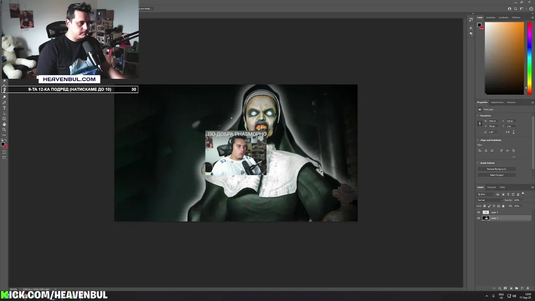This screenshot has height=301, width=535.
Task: Align top edges icon
Action: pyautogui.click(x=501, y=150)
